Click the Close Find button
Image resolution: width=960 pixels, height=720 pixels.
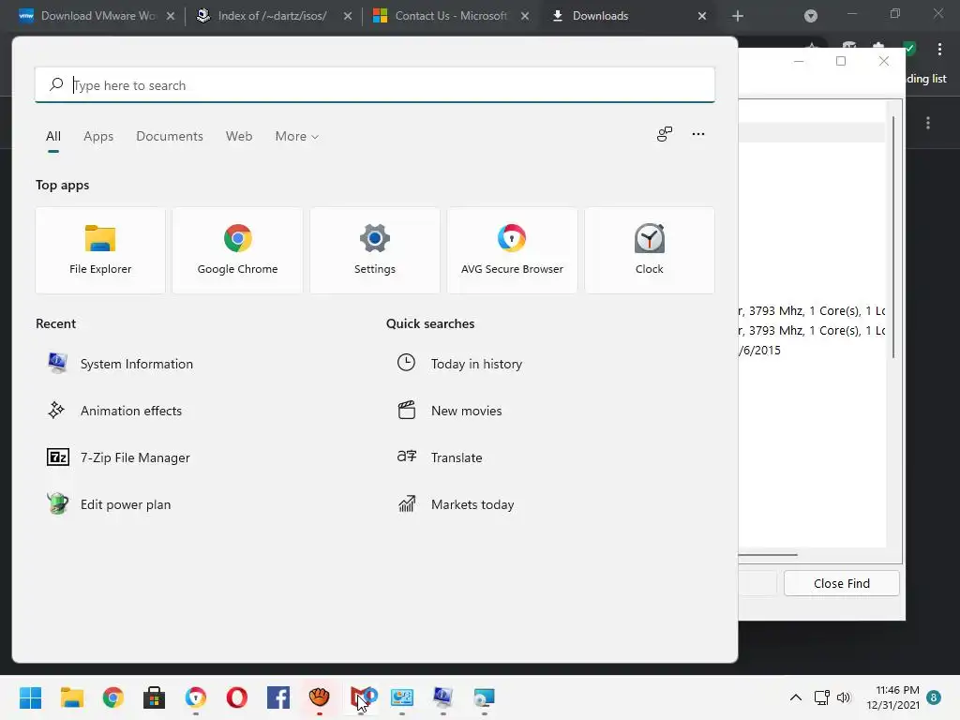point(841,583)
